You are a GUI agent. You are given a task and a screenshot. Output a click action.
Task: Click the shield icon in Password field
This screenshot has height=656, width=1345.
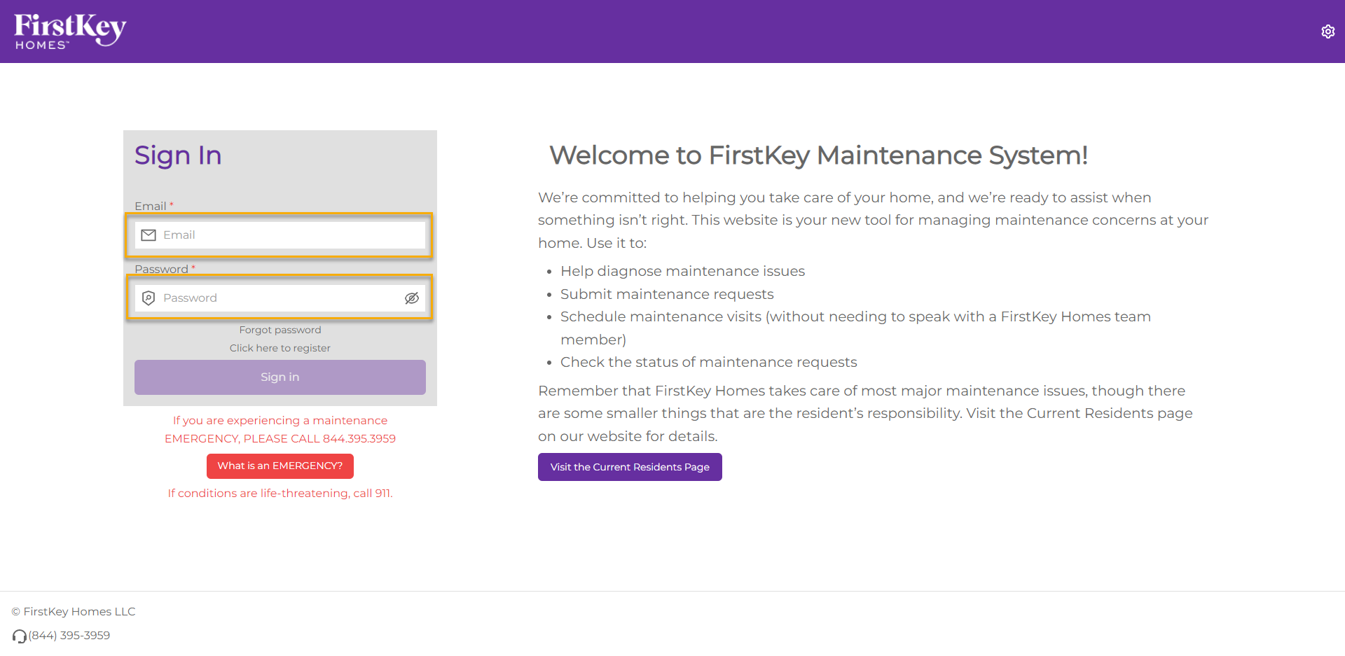coord(149,298)
